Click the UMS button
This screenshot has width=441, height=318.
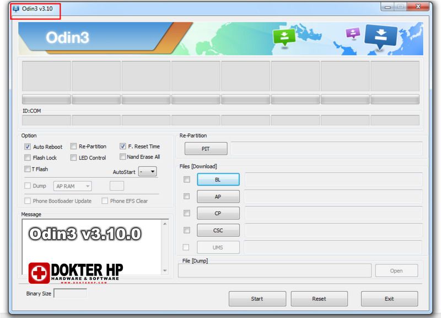[x=218, y=247]
